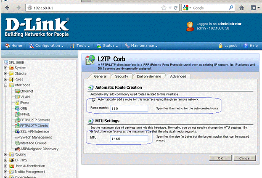Click the IPsec padlock icon
The height and width of the screenshot is (178, 262).
click(x=17, y=103)
